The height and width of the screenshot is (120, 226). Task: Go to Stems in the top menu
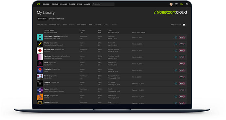pyautogui.click(x=79, y=4)
